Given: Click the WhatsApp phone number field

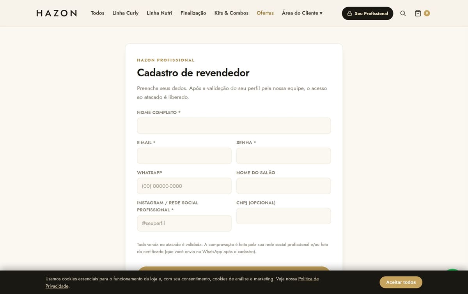Looking at the screenshot, I should (184, 186).
